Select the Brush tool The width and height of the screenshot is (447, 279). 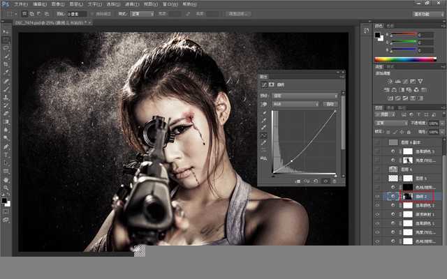pyautogui.click(x=6, y=89)
